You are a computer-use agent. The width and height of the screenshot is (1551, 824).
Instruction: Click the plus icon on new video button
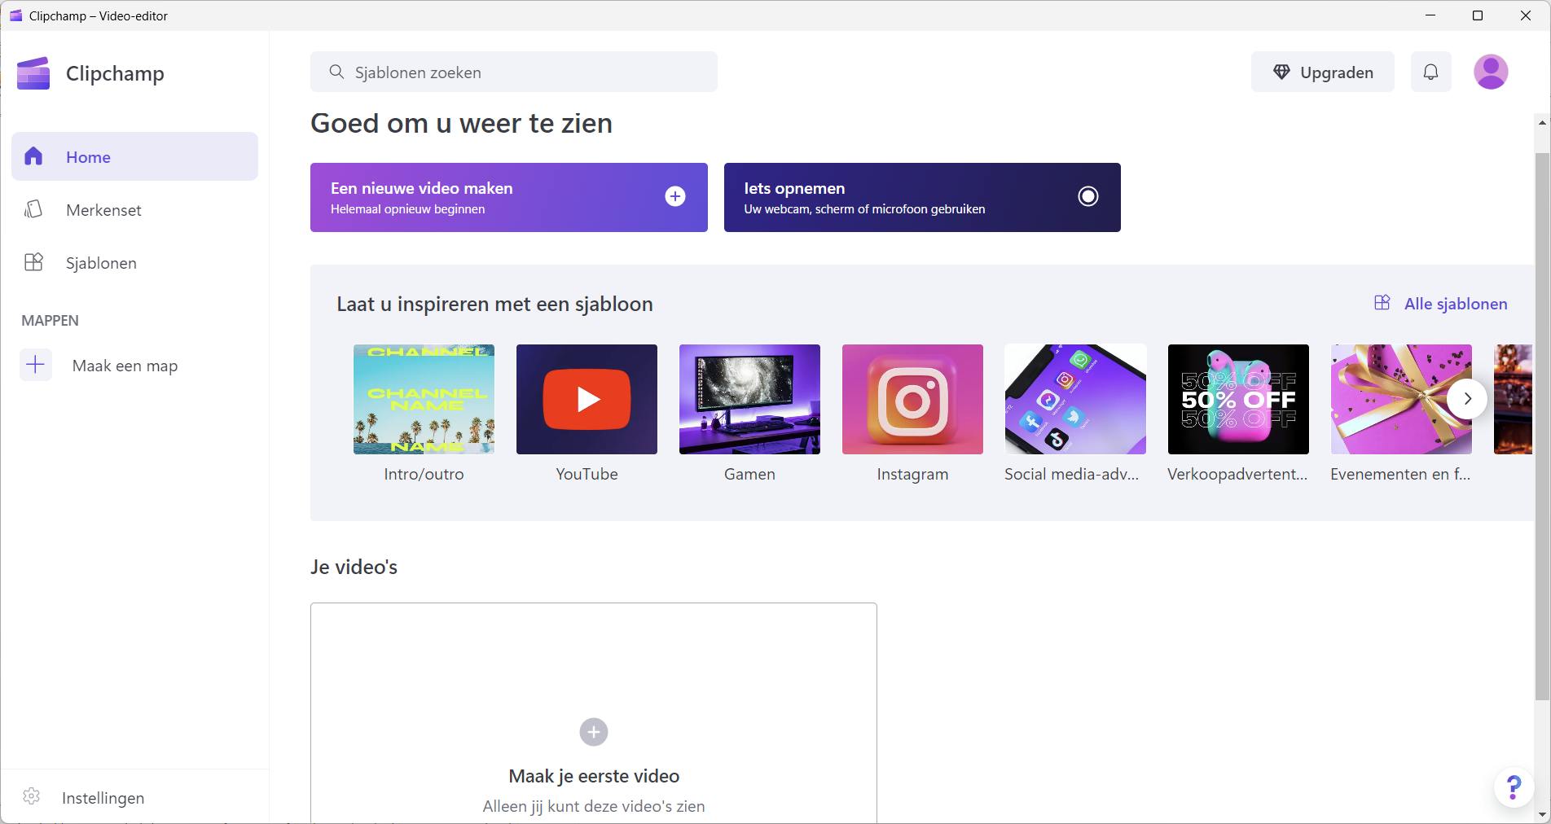click(675, 196)
